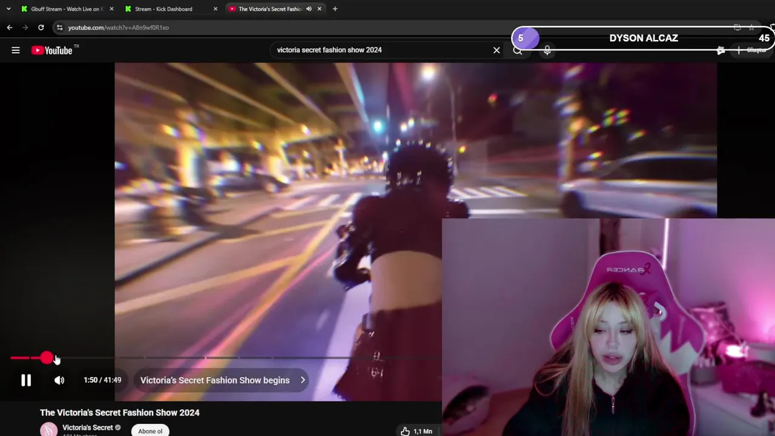Click the video title 'The Victoria's Secret Fashion Show 2024'
Image resolution: width=775 pixels, height=436 pixels.
pyautogui.click(x=120, y=412)
